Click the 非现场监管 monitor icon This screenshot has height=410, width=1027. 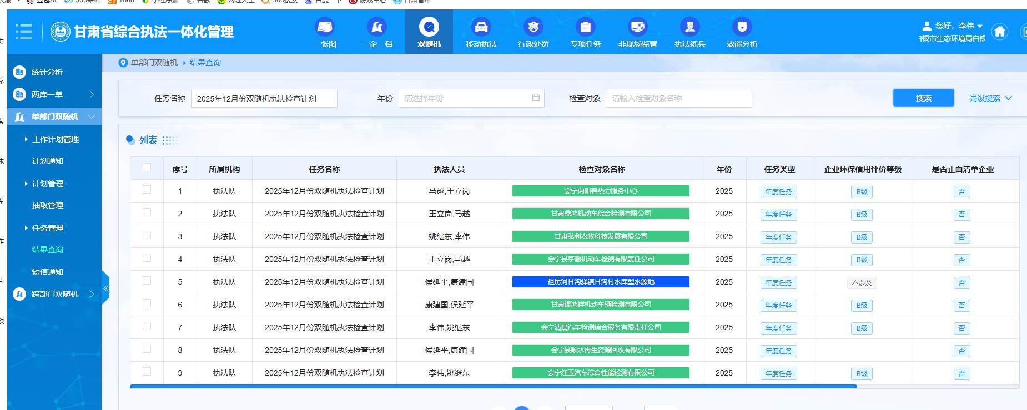click(637, 27)
